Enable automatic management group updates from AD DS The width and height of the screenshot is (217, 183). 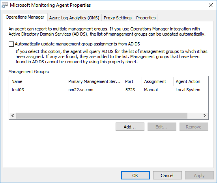(11, 44)
